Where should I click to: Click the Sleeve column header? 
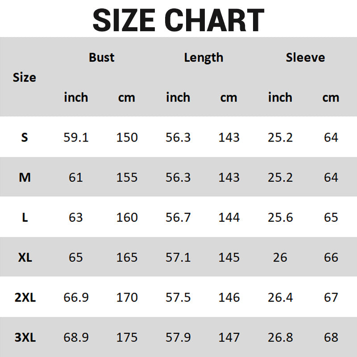[x=305, y=58]
